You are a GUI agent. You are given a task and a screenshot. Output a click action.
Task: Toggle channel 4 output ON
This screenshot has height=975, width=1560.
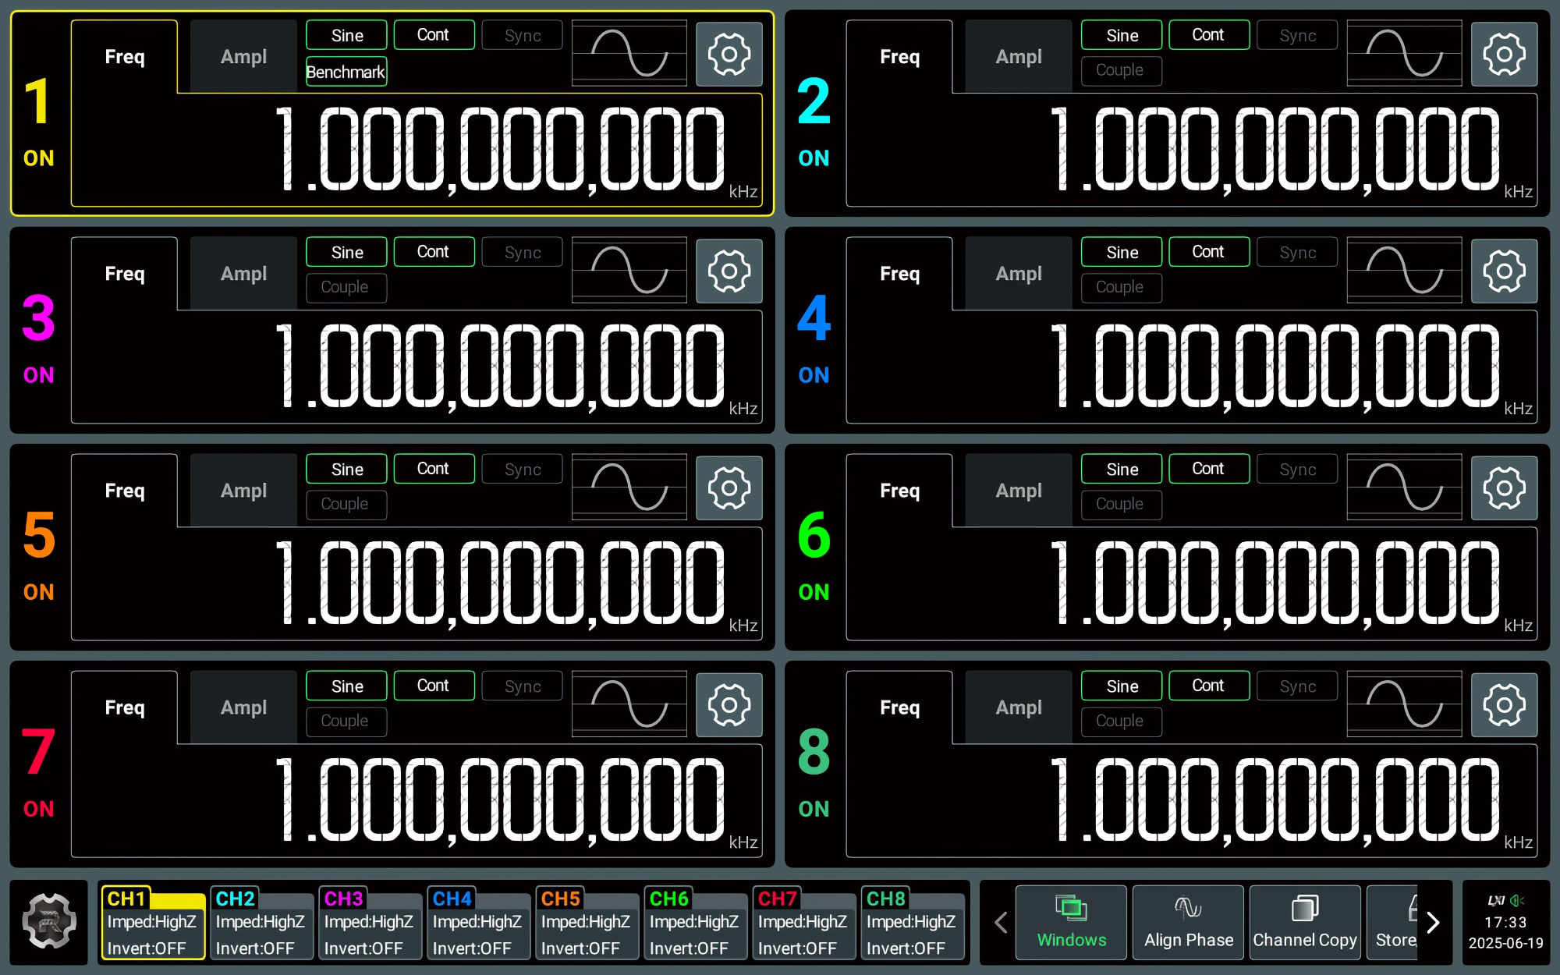click(x=814, y=375)
